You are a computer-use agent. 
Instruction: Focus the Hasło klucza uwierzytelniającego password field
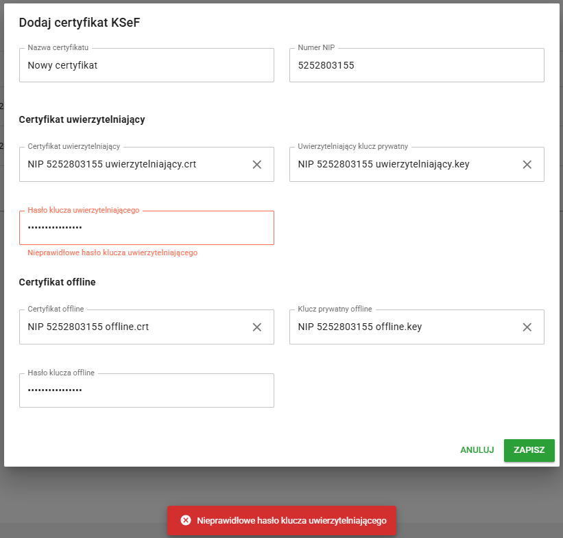146,229
